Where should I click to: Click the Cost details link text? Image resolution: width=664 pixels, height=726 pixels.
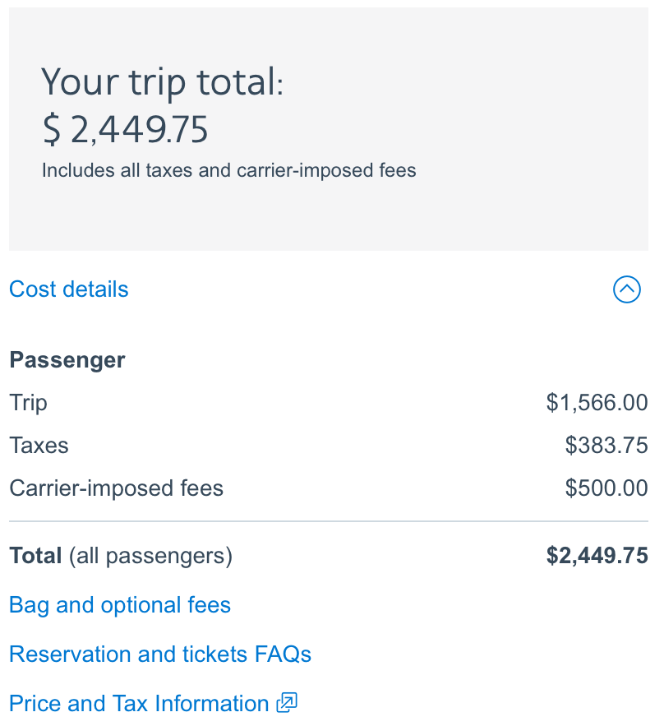click(69, 289)
